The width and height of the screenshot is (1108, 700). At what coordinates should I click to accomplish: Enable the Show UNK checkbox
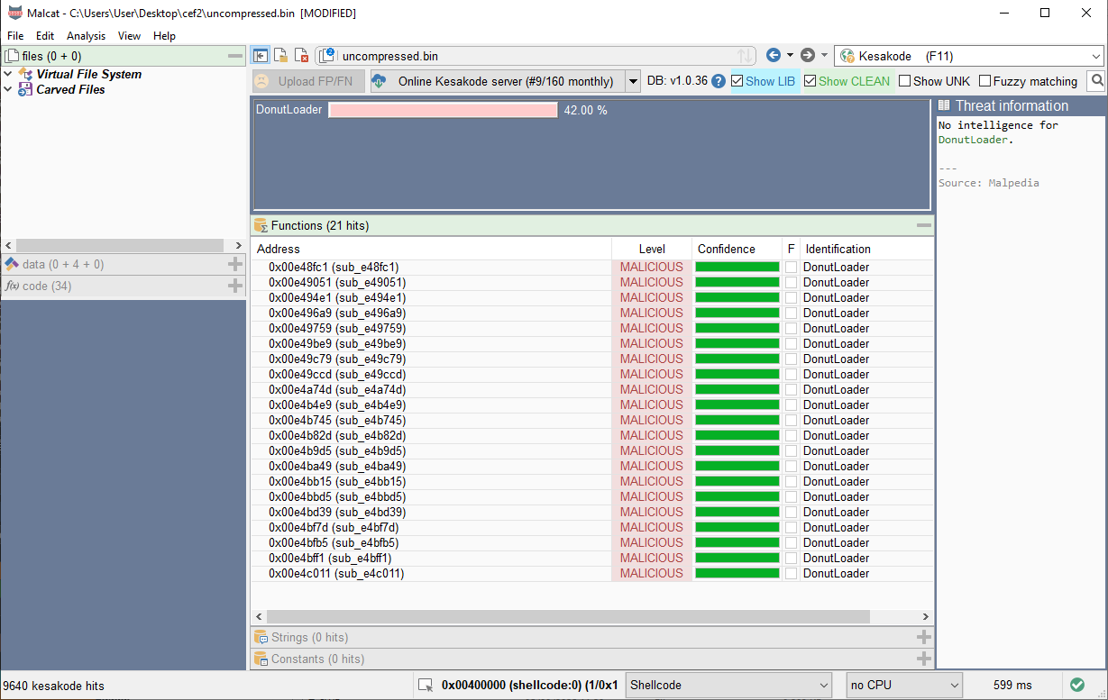tap(905, 81)
